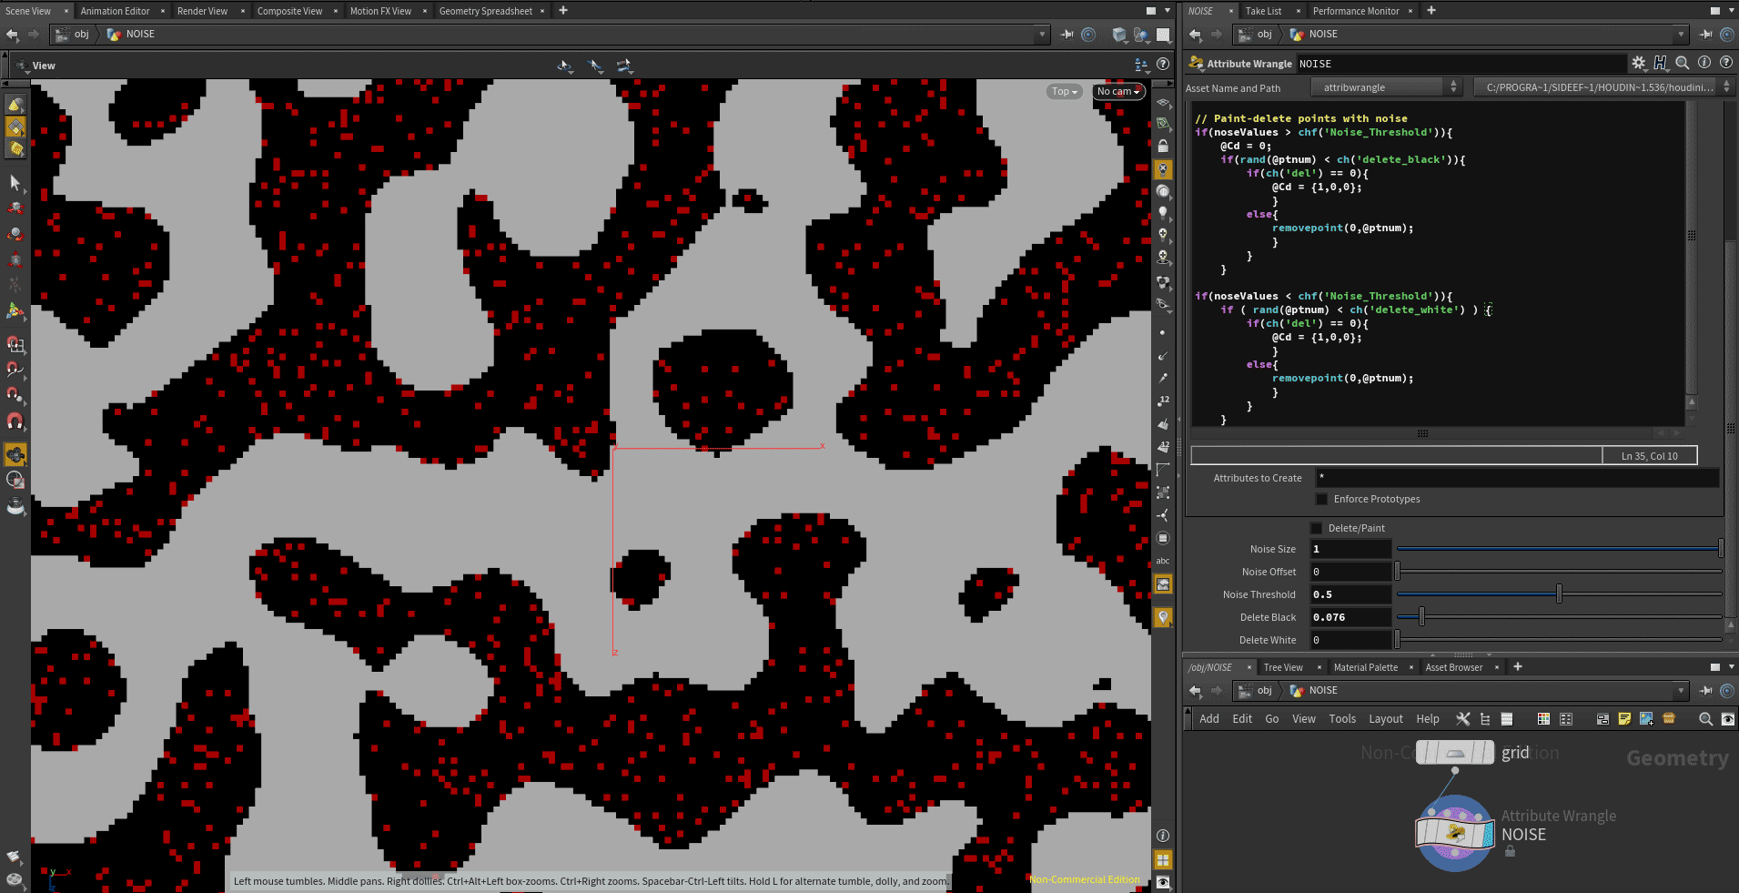The image size is (1739, 893).
Task: Switch to the Take List tab
Action: (1262, 11)
